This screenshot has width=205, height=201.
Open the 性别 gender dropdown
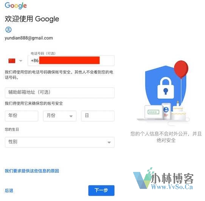coord(60,142)
